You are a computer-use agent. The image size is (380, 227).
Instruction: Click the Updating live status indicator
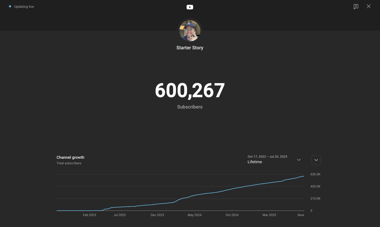tap(22, 7)
